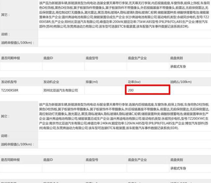Viewport: 211px width, 183px height.
Task: Click the 发动机型号 header above TZ200XSBR
Action: pos(9,82)
